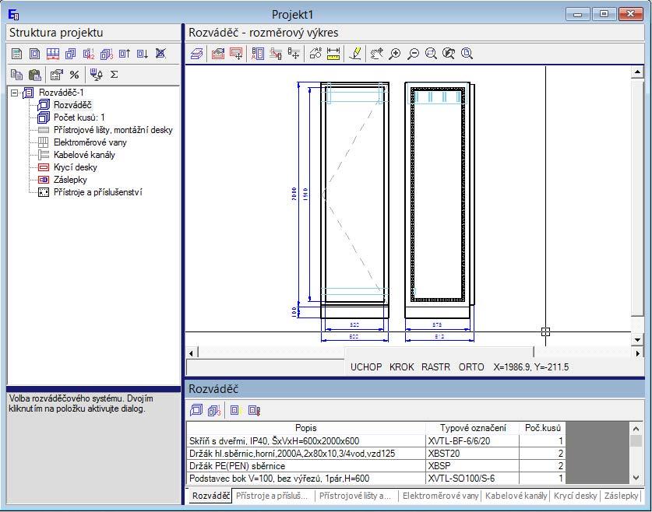Select 'Přístrojové lišty, montážní desky' tree item
This screenshot has height=512, width=652.
coord(113,130)
